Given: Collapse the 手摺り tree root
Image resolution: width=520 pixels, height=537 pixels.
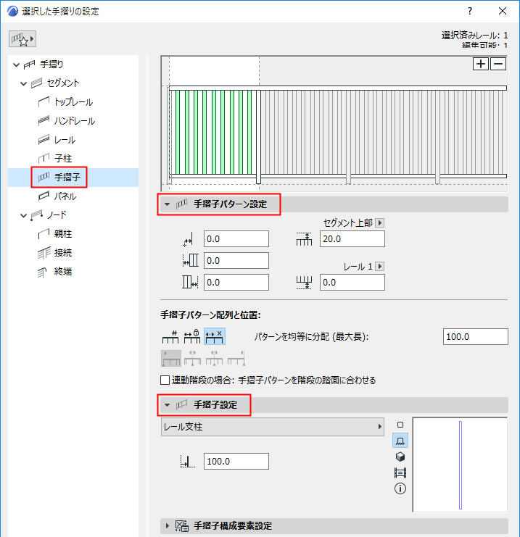Looking at the screenshot, I should pos(16,64).
